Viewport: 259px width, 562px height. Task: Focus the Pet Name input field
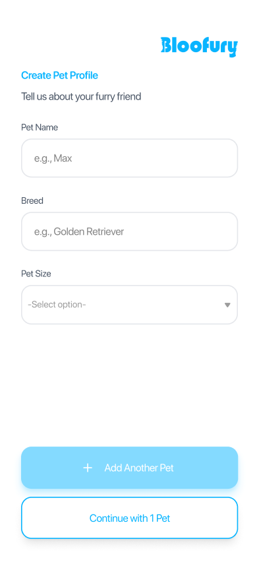(129, 158)
